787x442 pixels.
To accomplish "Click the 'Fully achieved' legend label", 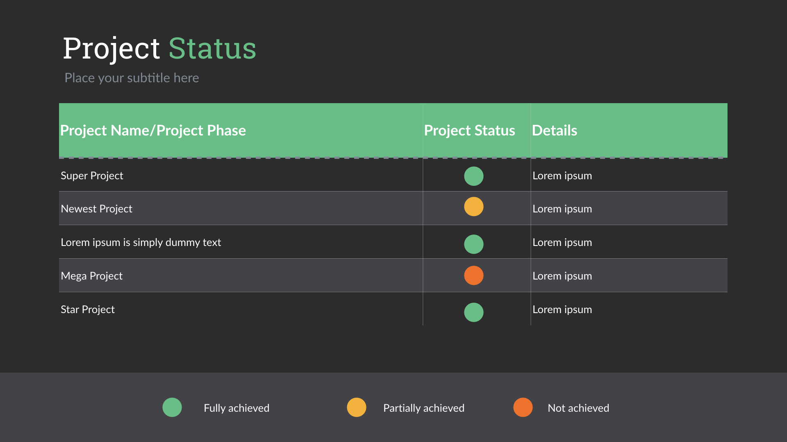I will (237, 408).
